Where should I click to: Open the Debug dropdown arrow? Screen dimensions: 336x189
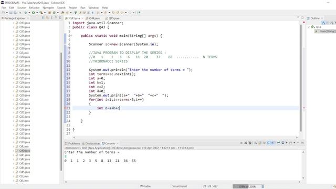tap(29, 13)
